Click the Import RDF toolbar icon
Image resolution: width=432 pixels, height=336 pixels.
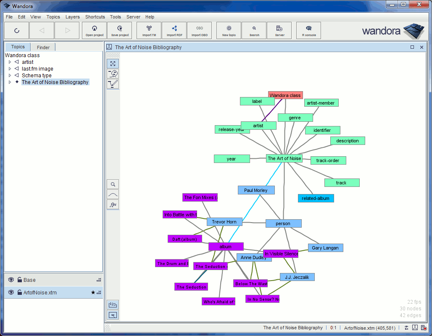click(x=174, y=30)
